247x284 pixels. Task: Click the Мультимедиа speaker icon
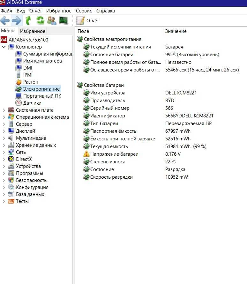11,138
